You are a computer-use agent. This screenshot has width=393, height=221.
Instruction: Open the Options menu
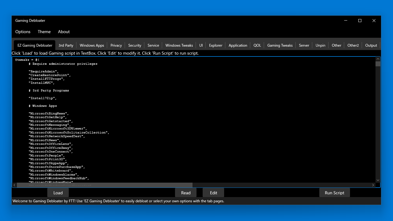pos(23,32)
